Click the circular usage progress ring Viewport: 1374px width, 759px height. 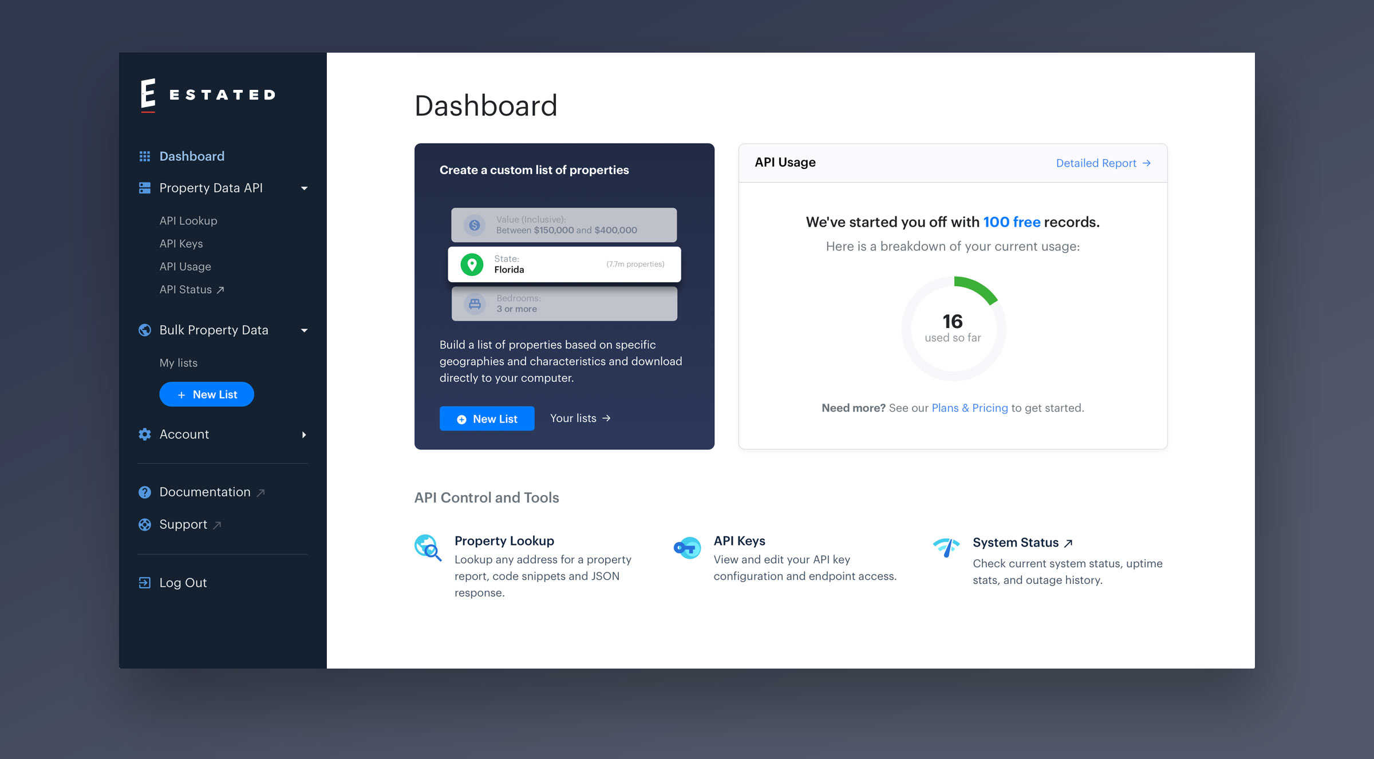(978, 287)
